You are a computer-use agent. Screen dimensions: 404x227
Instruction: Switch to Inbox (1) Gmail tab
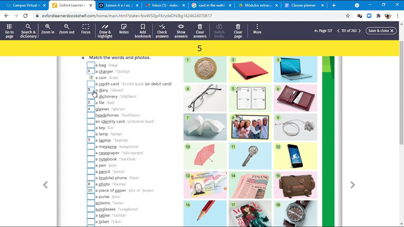click(x=165, y=5)
